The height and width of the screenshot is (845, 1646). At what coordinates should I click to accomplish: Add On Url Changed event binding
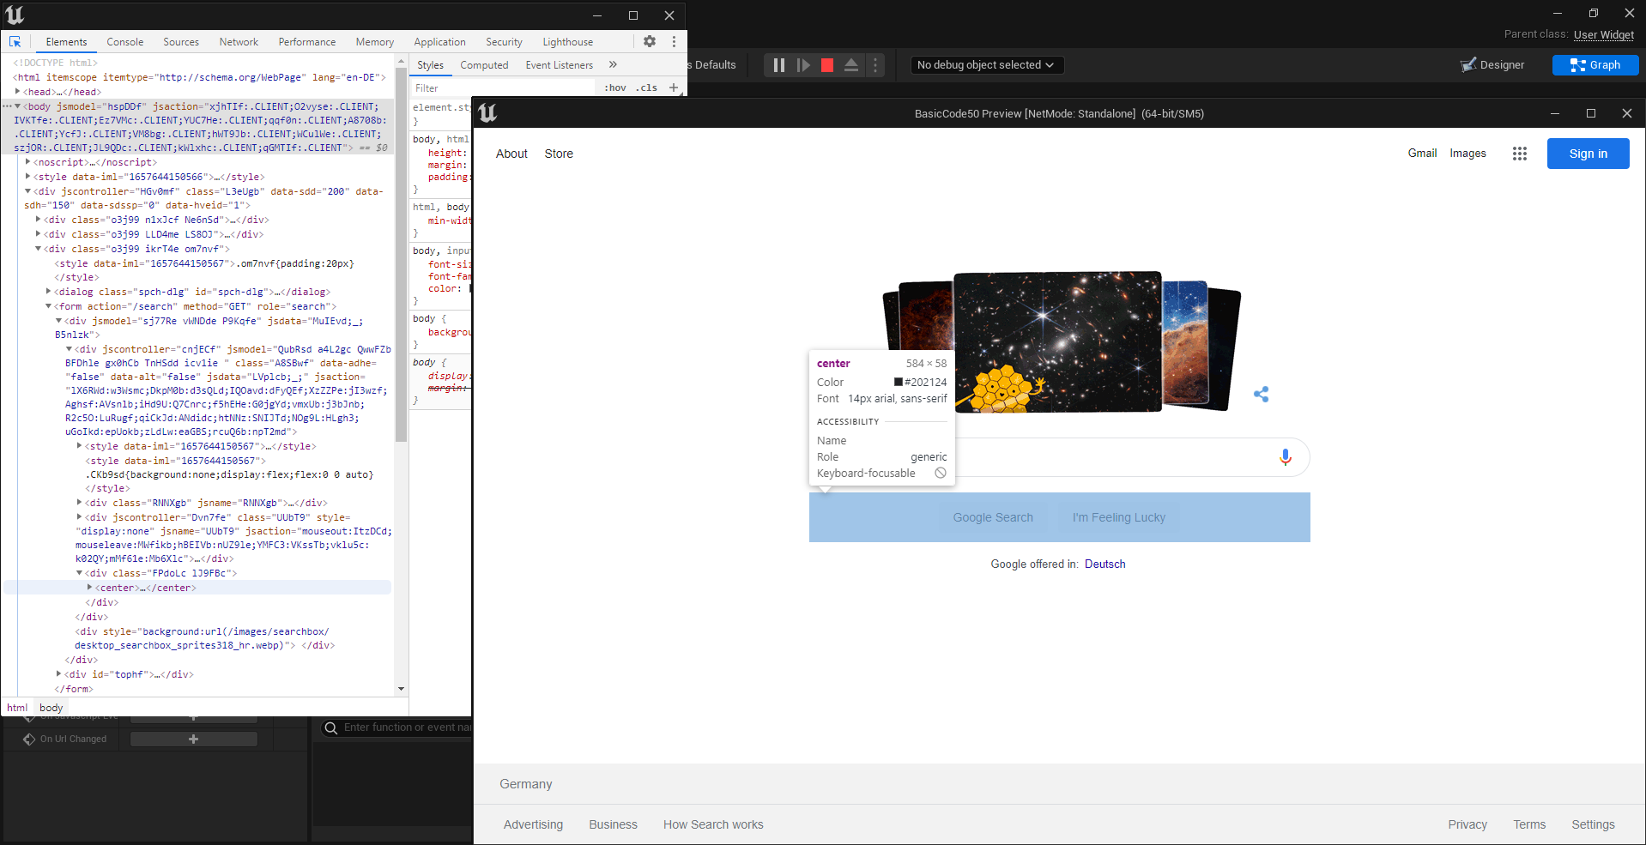(193, 739)
